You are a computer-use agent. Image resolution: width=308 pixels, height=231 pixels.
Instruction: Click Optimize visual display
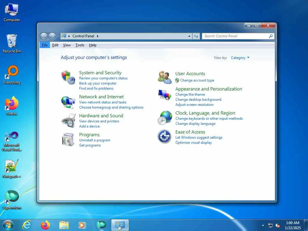193,143
